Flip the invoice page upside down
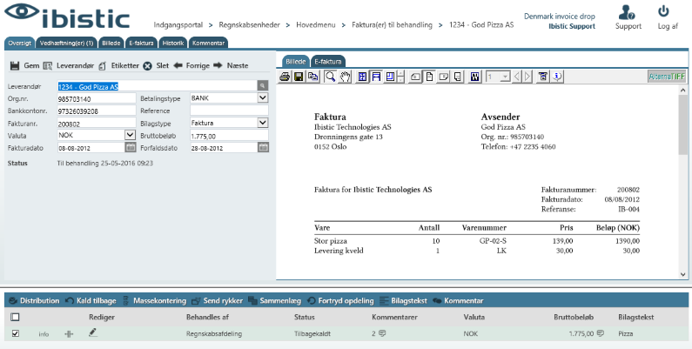Image resolution: width=692 pixels, height=349 pixels. click(x=458, y=77)
